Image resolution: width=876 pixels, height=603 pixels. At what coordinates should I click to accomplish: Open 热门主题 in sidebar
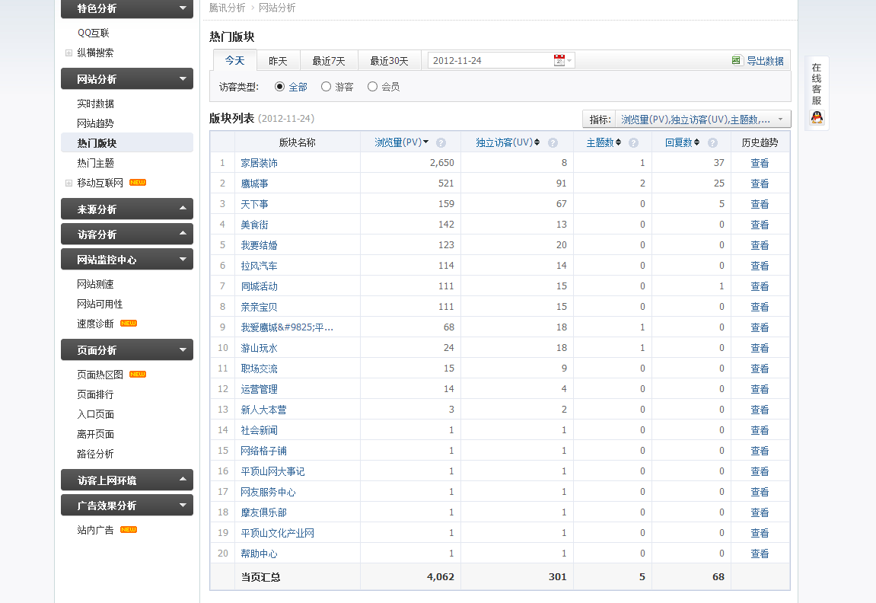tap(96, 163)
